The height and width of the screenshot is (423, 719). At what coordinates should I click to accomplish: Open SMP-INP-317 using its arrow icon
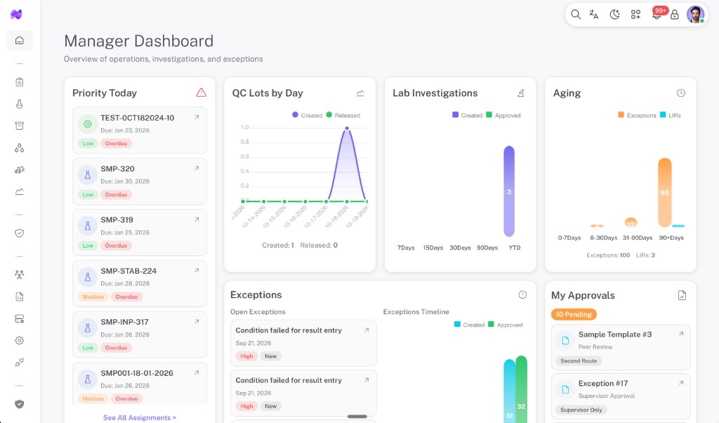(x=197, y=321)
